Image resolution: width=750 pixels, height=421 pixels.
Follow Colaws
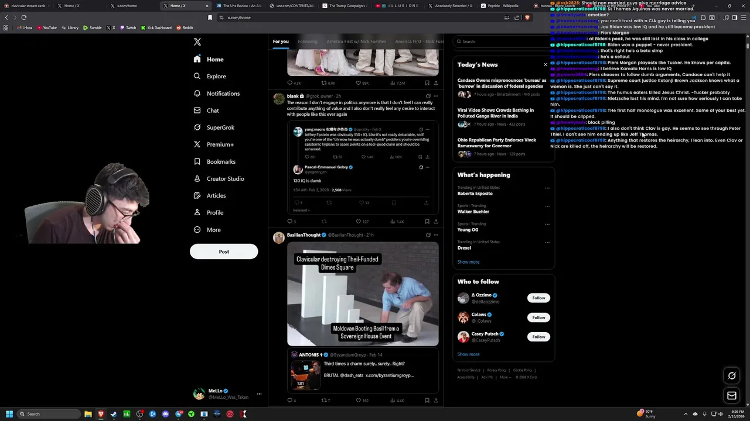point(538,318)
